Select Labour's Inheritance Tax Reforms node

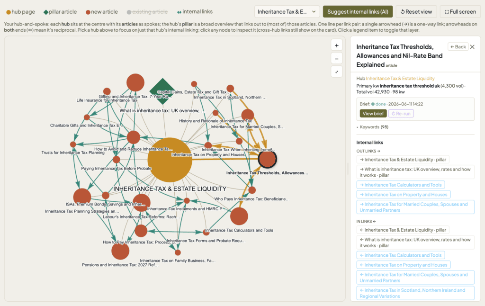[x=141, y=203]
